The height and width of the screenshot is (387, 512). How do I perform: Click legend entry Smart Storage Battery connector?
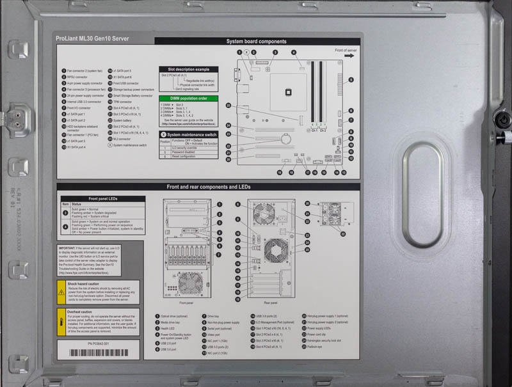click(131, 95)
